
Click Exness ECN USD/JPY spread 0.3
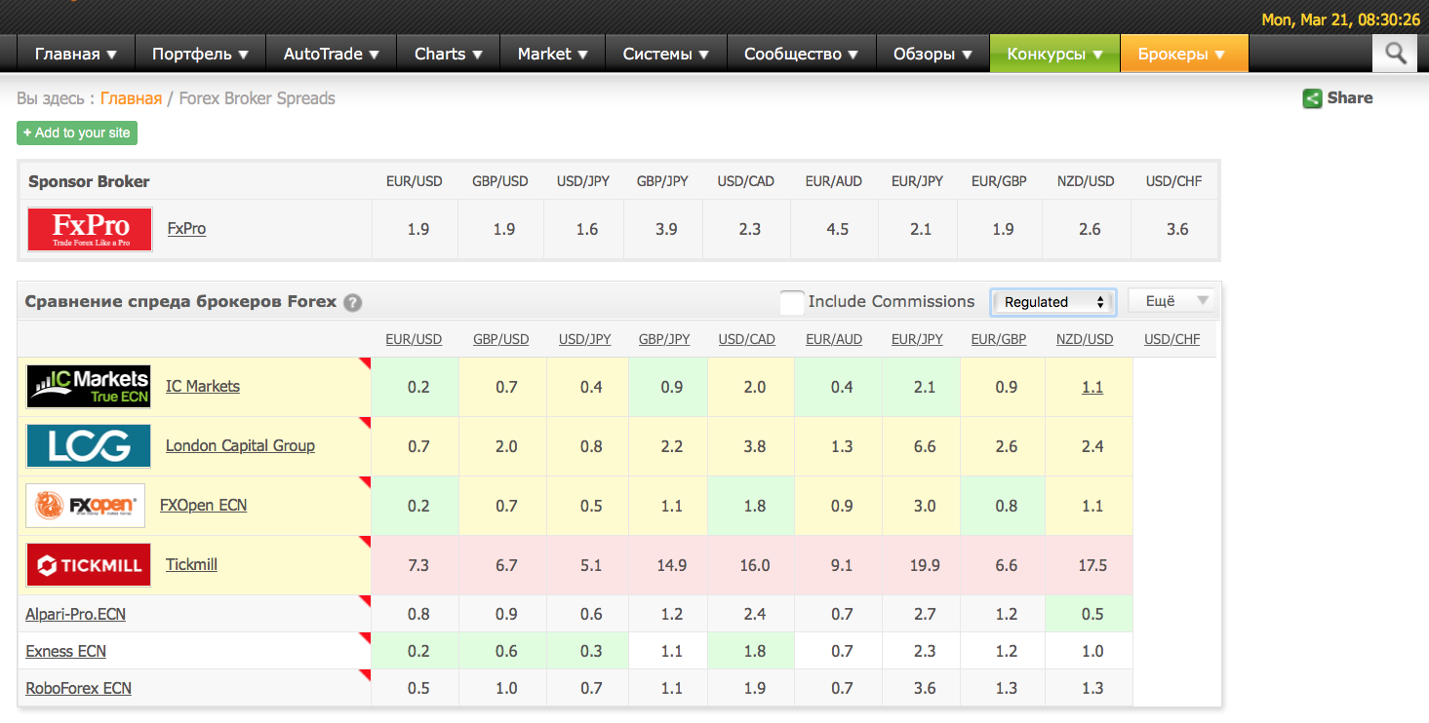point(591,651)
